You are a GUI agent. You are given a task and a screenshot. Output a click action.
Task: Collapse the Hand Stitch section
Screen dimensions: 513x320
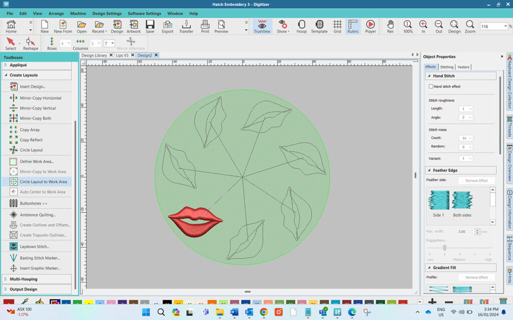click(x=429, y=75)
